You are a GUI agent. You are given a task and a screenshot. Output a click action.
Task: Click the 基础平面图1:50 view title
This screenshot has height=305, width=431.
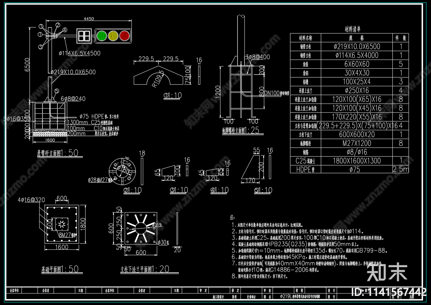click(x=60, y=269)
